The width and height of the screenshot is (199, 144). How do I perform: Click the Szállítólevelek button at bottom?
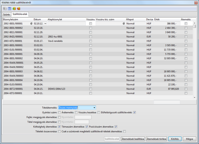click(112, 139)
